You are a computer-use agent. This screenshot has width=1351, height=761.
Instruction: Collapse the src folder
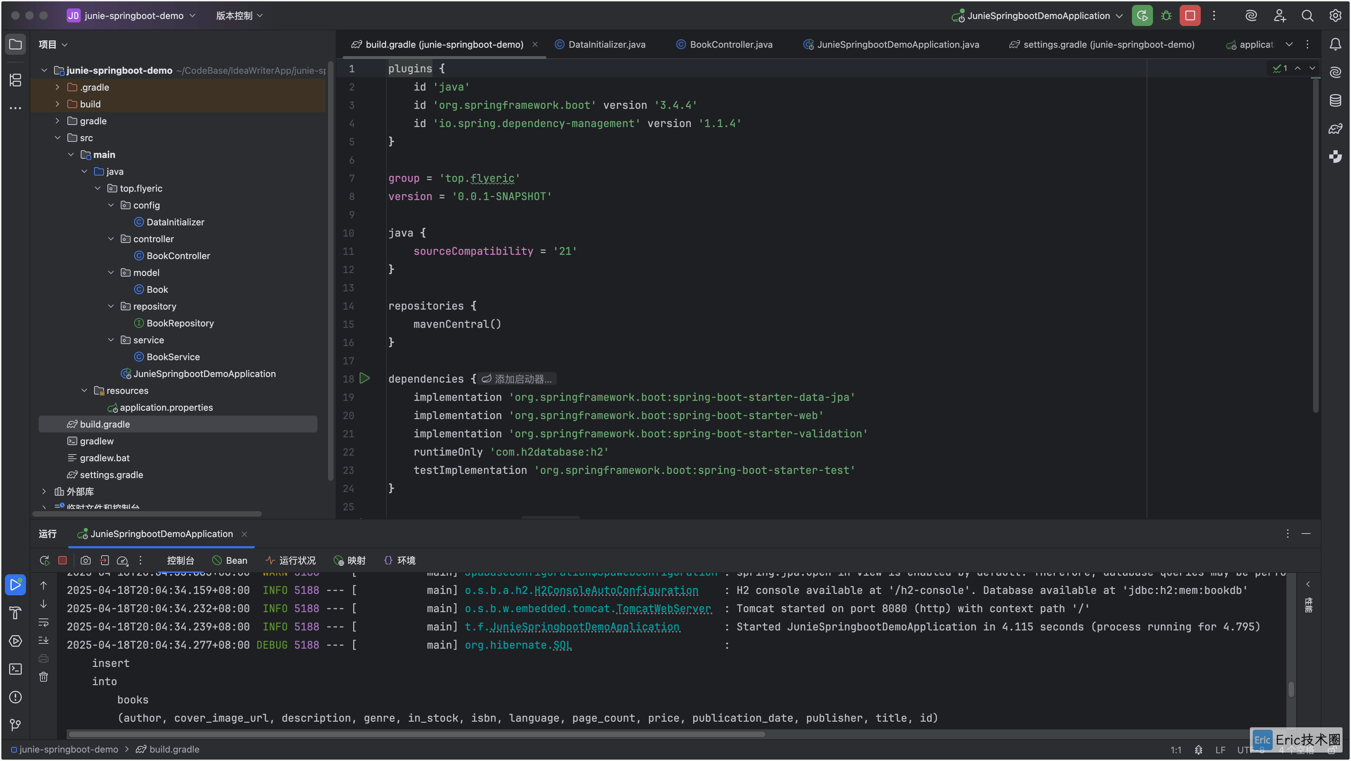(x=57, y=137)
